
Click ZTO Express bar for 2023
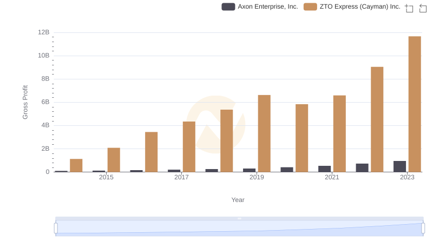(415, 104)
